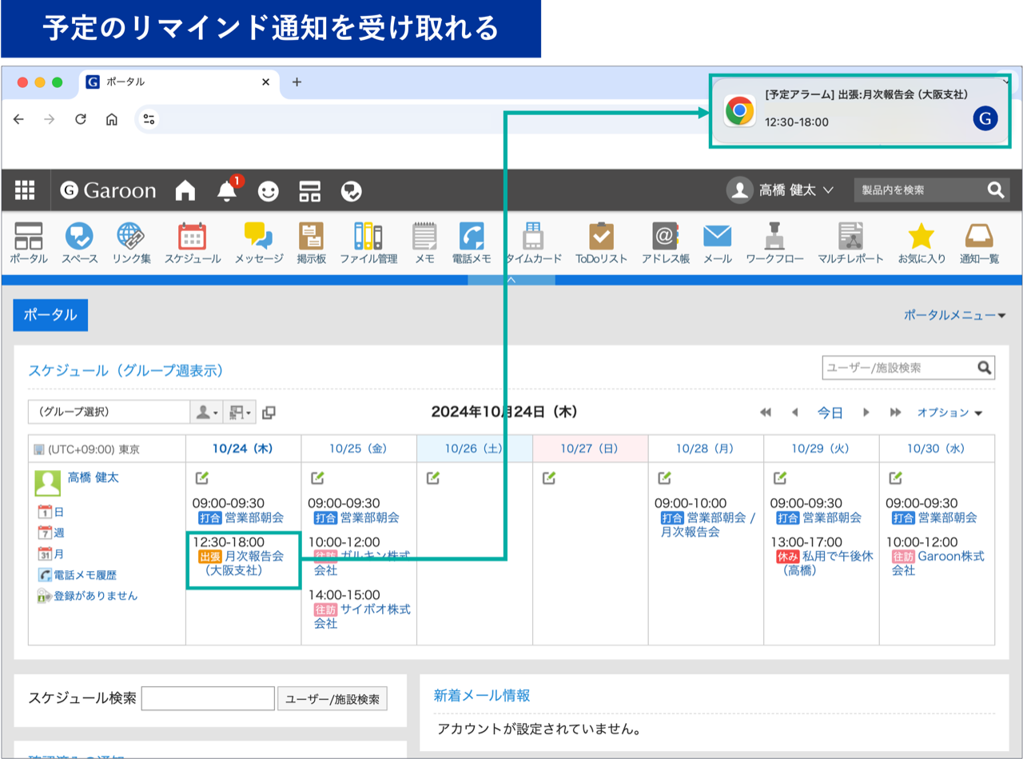Image resolution: width=1023 pixels, height=759 pixels.
Task: Reload the page in browser
Action: pos(80,120)
